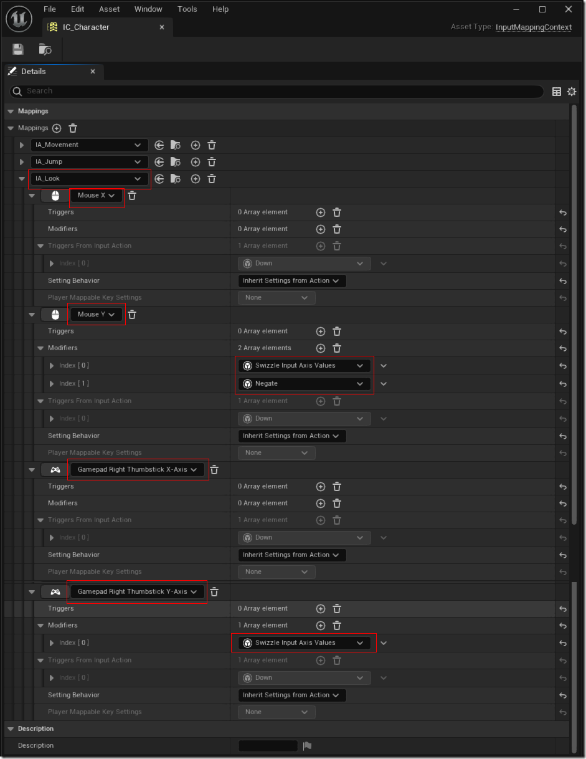
Task: Collapse Mouse Y Modifiers array
Action: (x=41, y=348)
